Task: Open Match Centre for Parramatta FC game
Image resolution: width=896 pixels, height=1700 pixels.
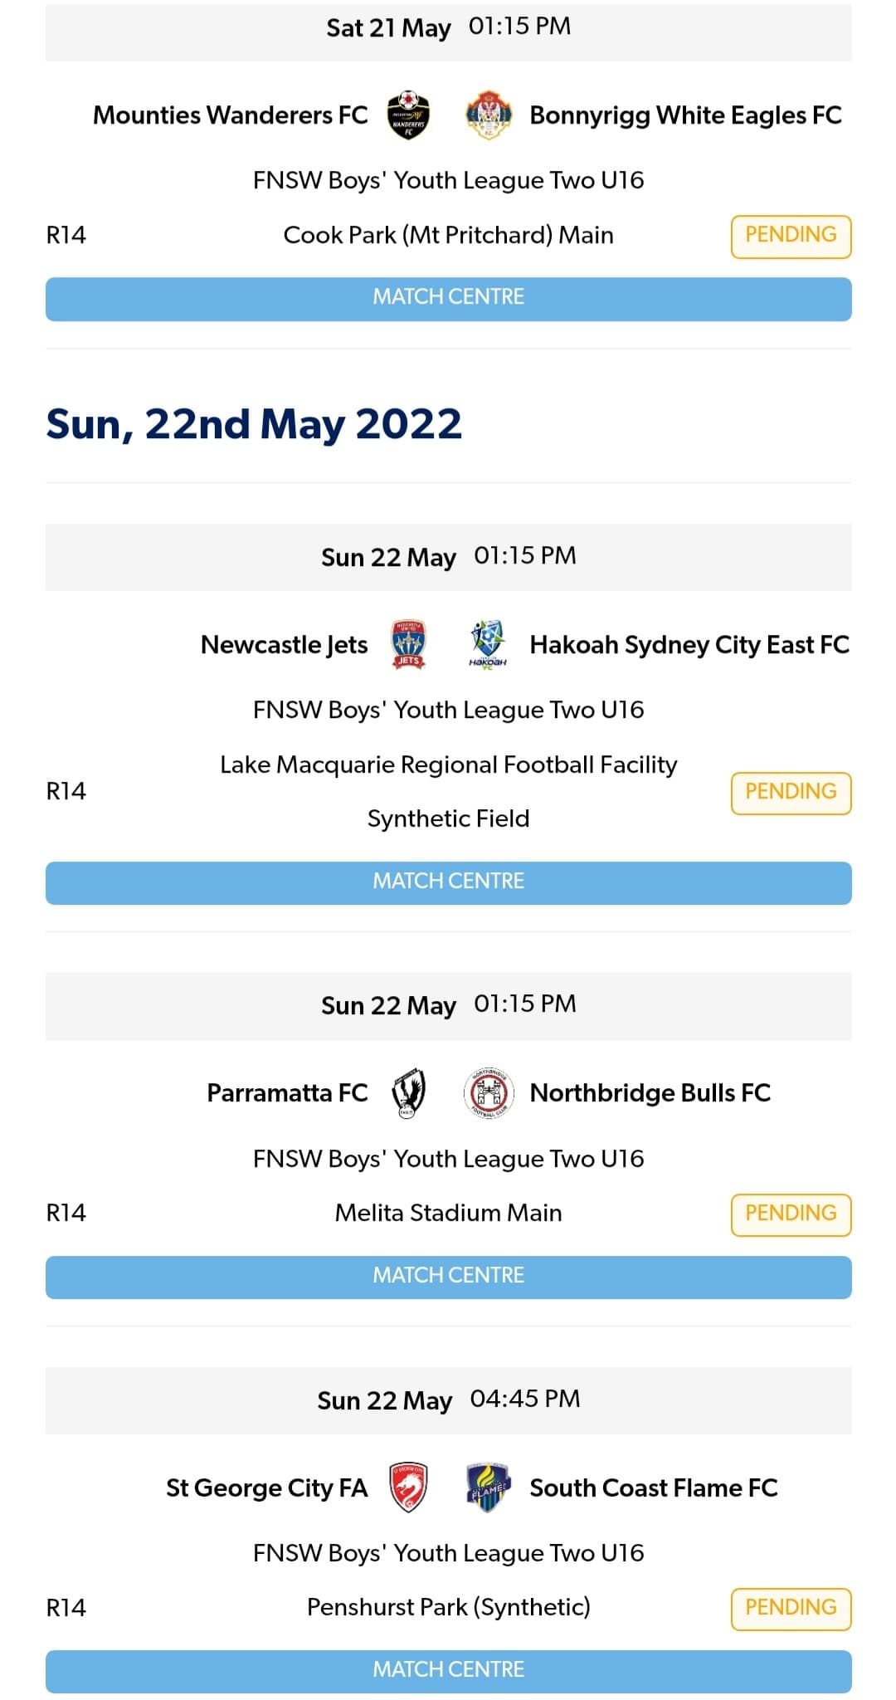Action: (448, 1276)
